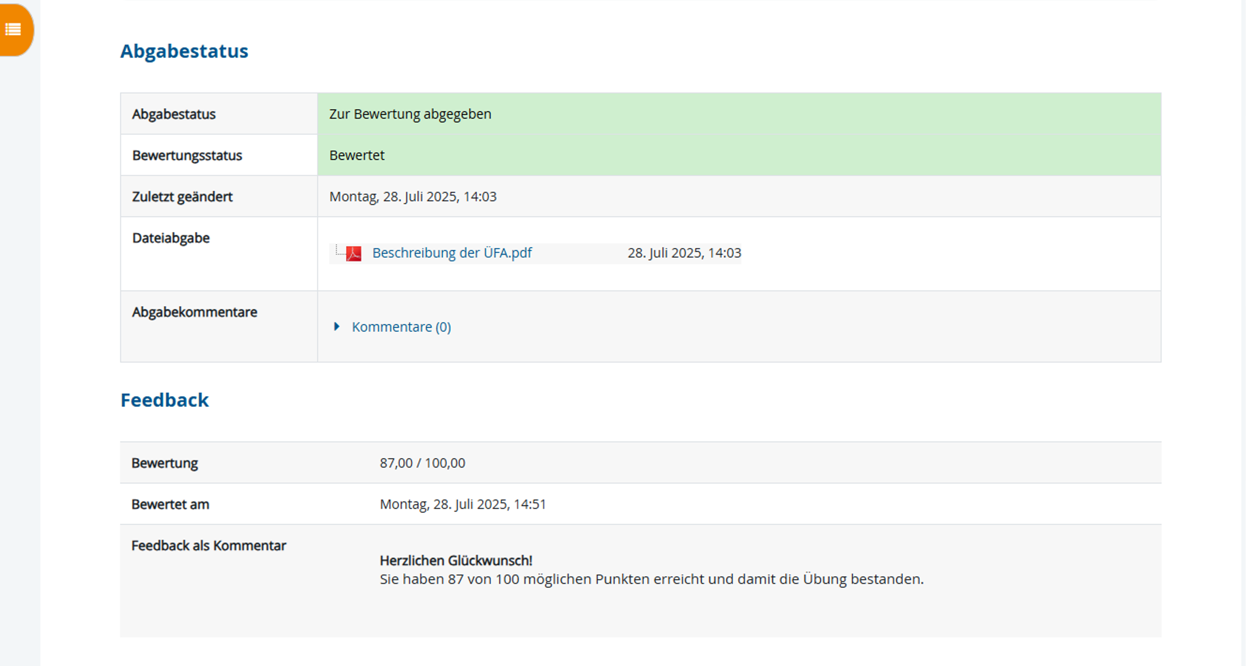Screen dimensions: 1246x666
Task: Click the 'Abgabekommentare' row label
Action: click(194, 312)
